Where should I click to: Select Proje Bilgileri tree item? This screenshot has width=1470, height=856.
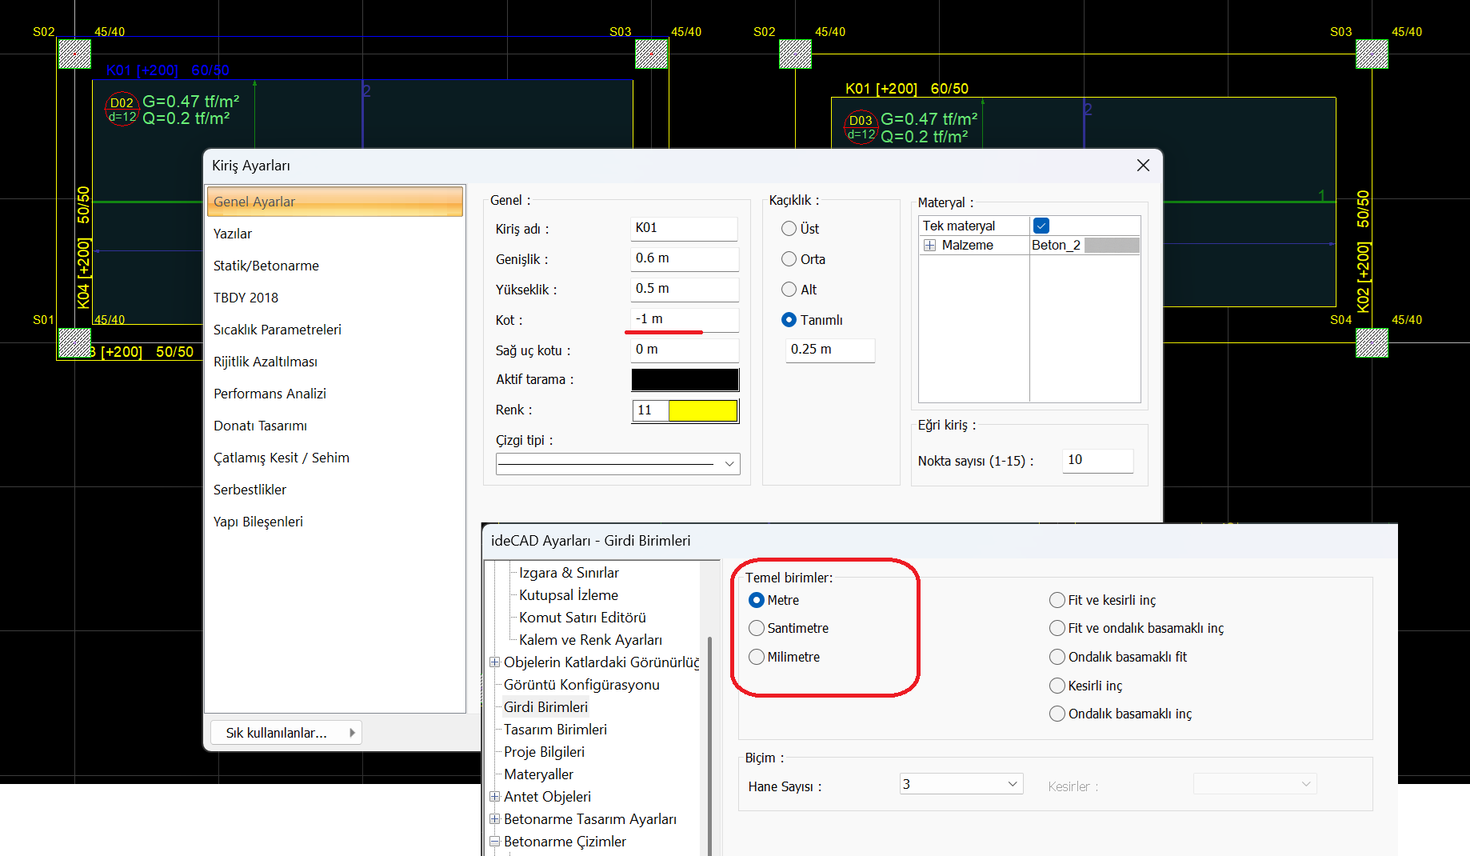point(544,752)
